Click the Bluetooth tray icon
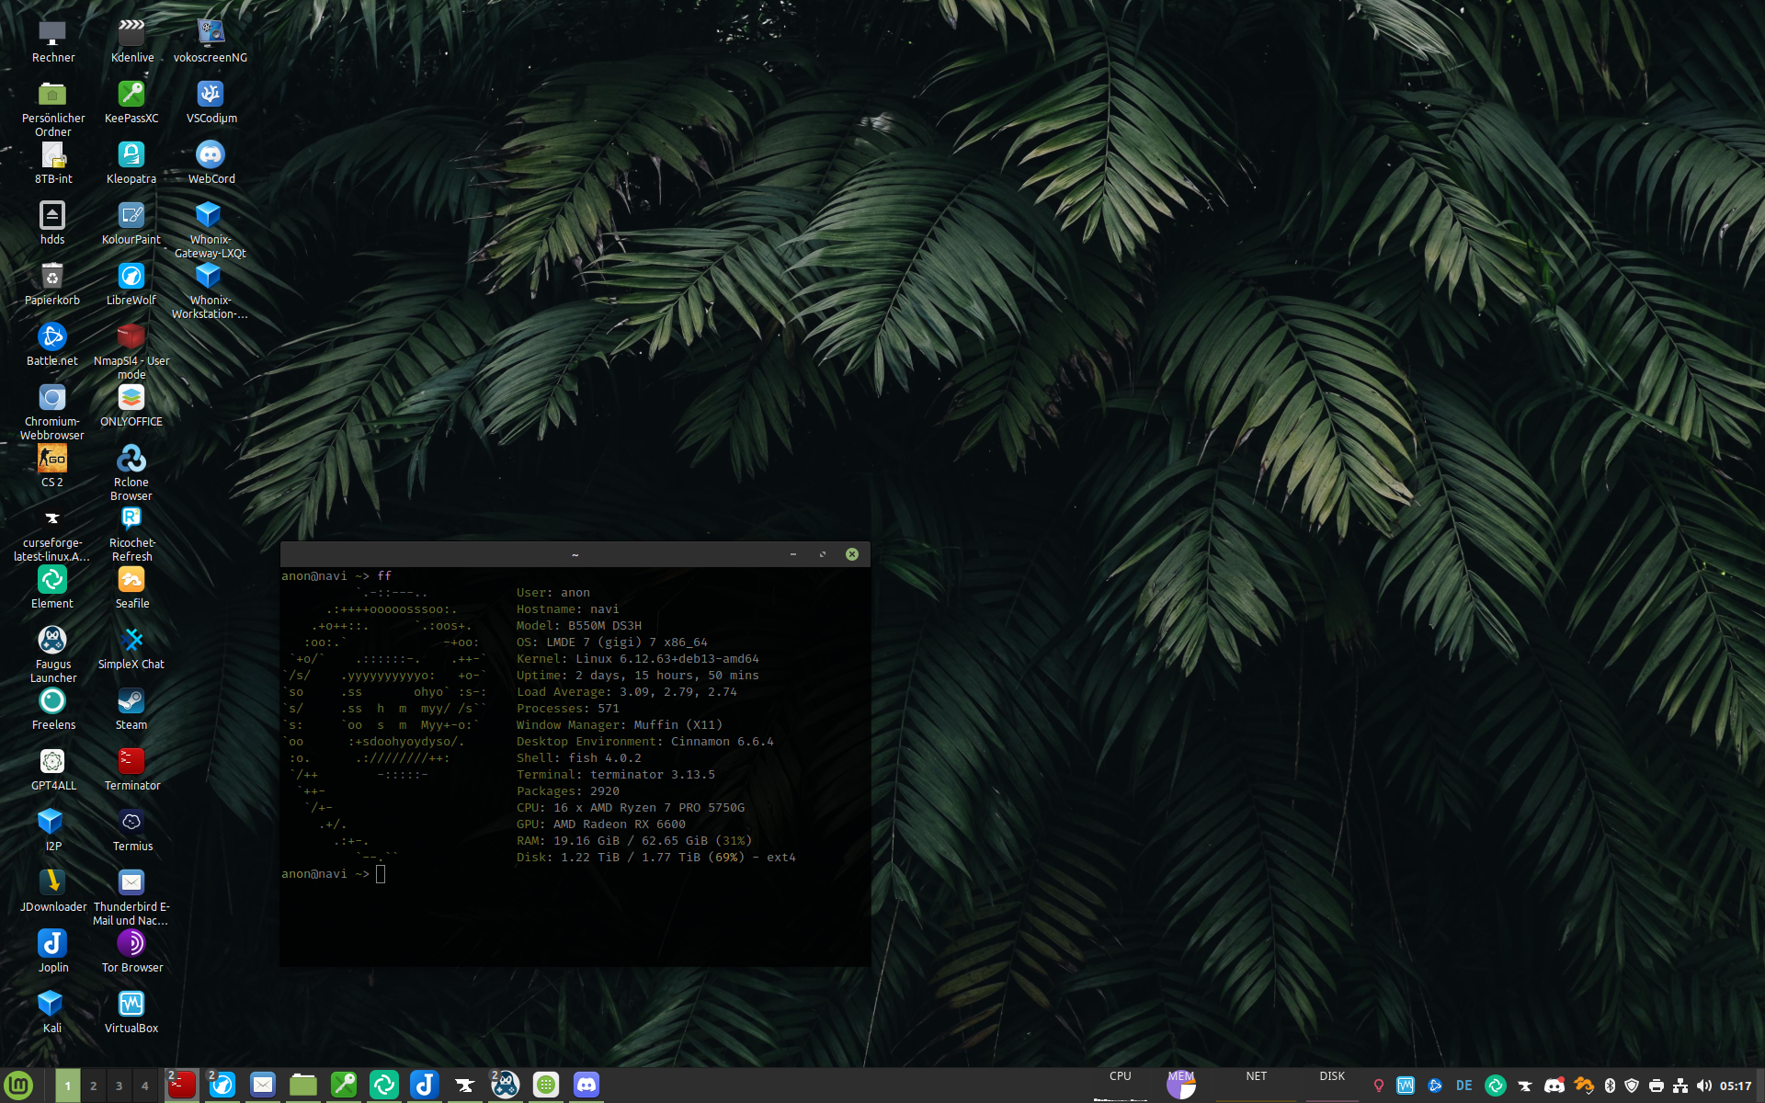 pos(1610,1086)
